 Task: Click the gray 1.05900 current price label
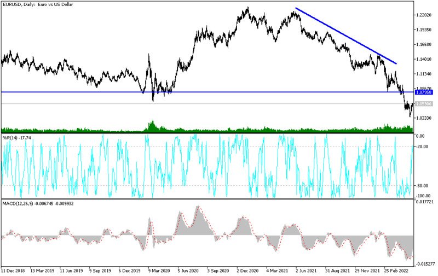[424, 104]
